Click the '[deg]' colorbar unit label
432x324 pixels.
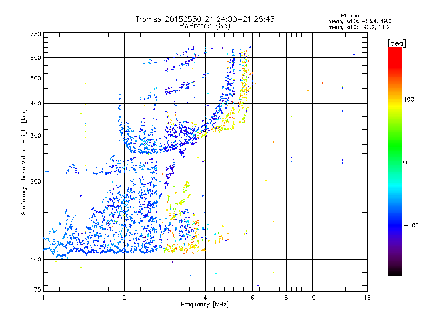396,44
